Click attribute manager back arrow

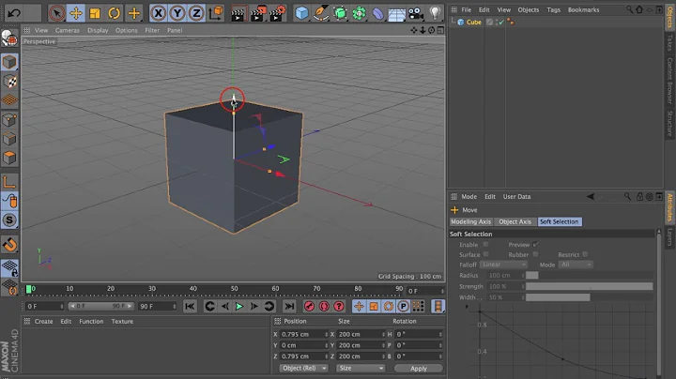tap(591, 196)
